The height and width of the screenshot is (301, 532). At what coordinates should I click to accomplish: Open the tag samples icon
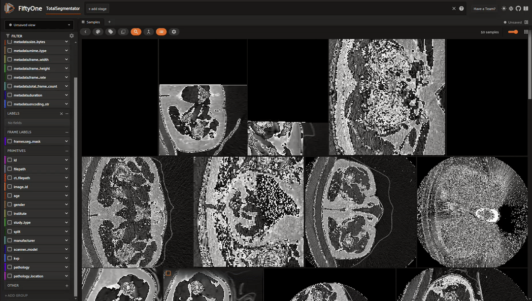point(110,32)
